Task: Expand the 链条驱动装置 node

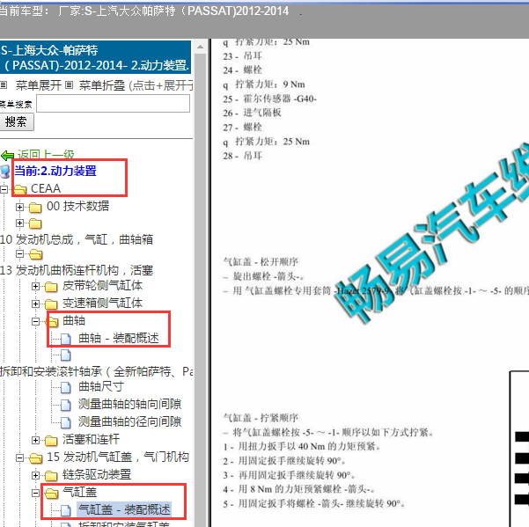Action: tap(35, 475)
